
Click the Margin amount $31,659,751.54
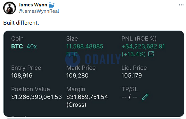[x=87, y=97]
